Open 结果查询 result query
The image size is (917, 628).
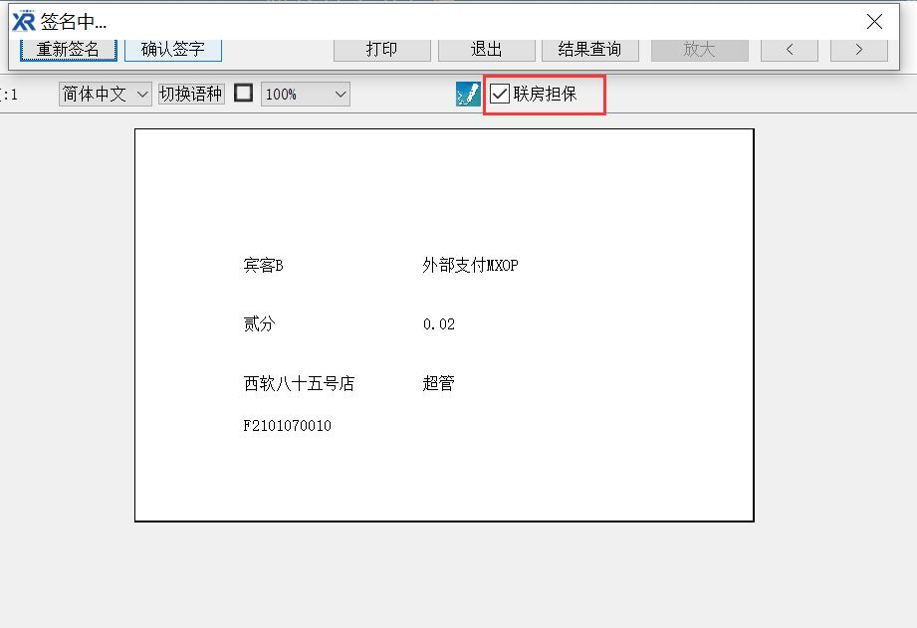[590, 50]
